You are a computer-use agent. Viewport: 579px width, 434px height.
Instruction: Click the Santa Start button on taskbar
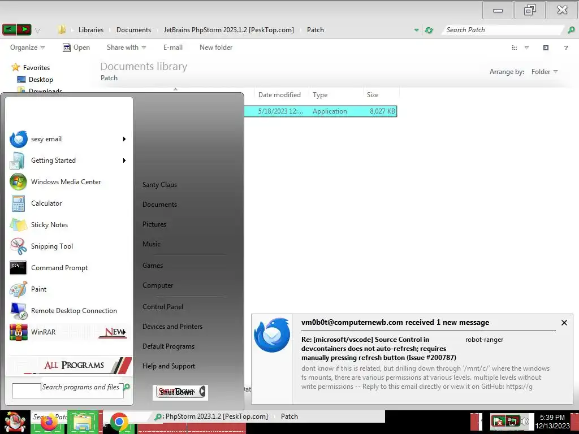(15, 422)
